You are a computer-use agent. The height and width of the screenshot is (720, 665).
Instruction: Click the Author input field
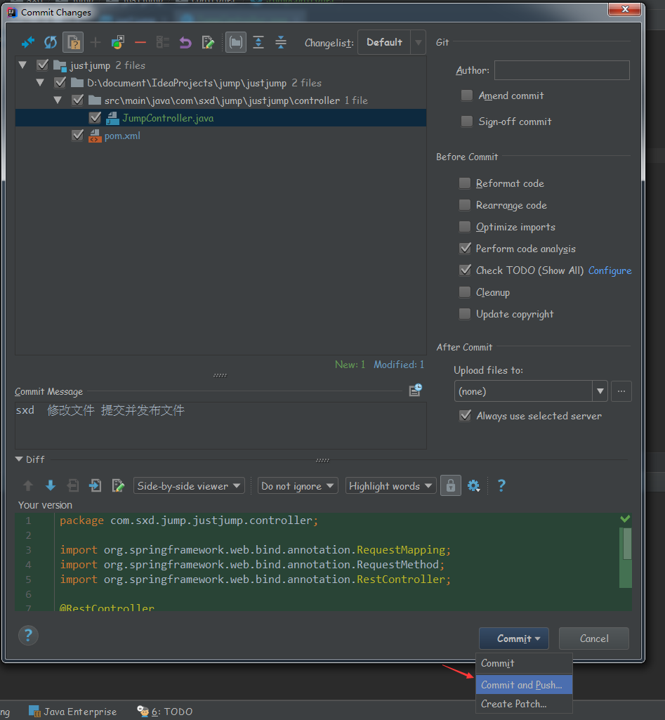click(x=562, y=70)
